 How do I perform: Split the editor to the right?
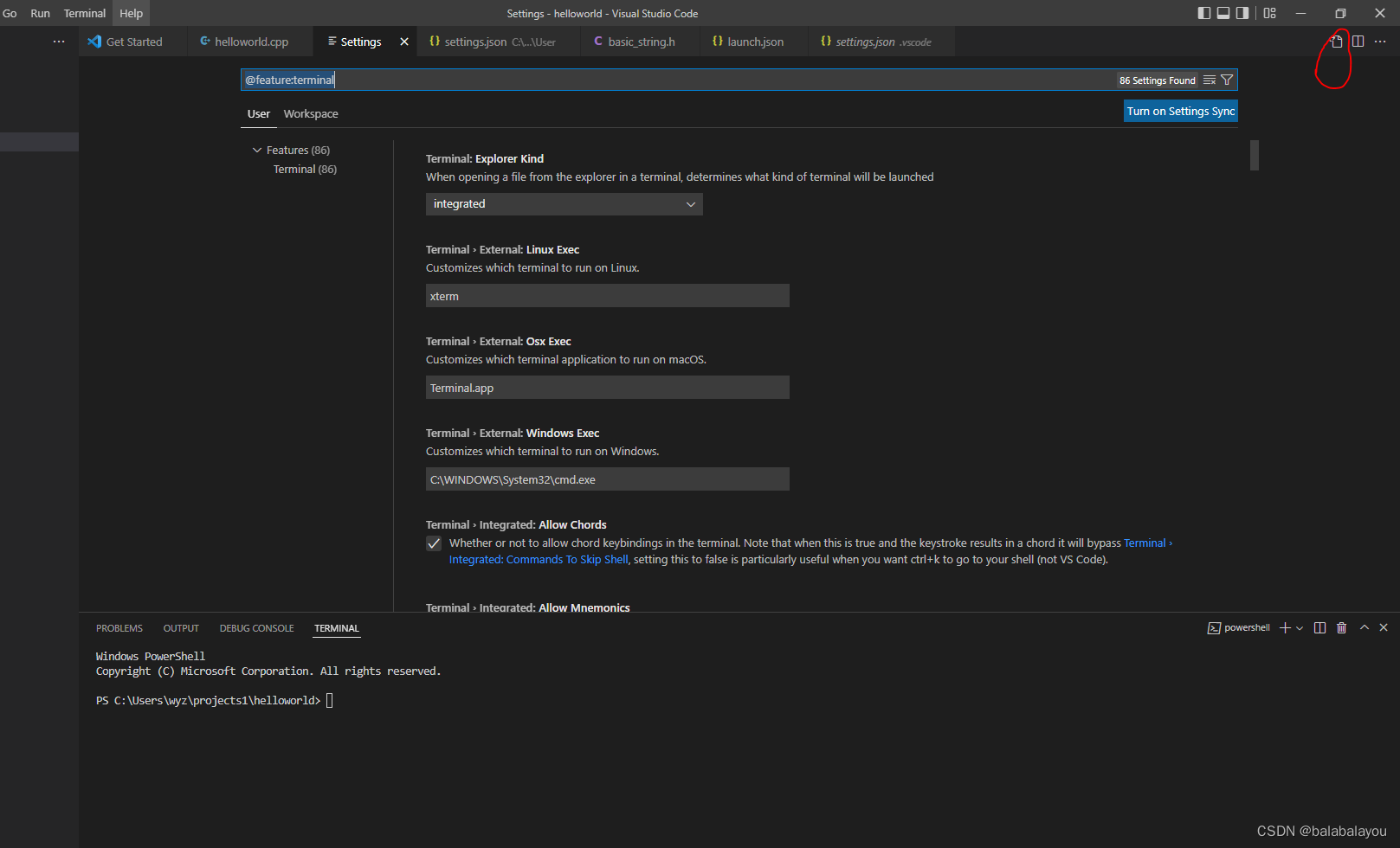click(1358, 42)
